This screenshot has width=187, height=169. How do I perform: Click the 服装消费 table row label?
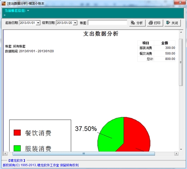[146, 48]
